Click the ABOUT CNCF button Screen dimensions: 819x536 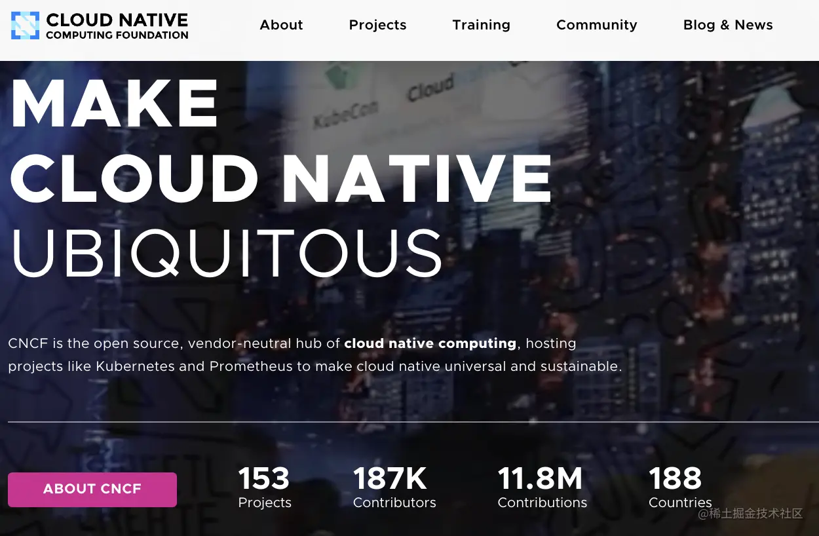pos(92,489)
